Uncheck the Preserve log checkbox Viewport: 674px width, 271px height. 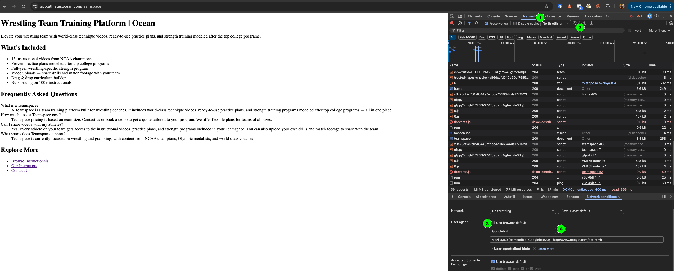[486, 23]
